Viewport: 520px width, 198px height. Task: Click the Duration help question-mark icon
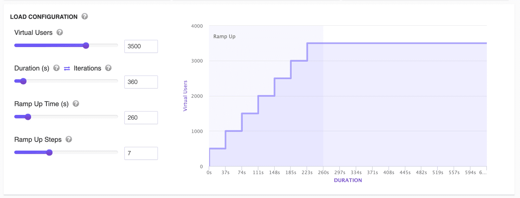click(x=57, y=68)
